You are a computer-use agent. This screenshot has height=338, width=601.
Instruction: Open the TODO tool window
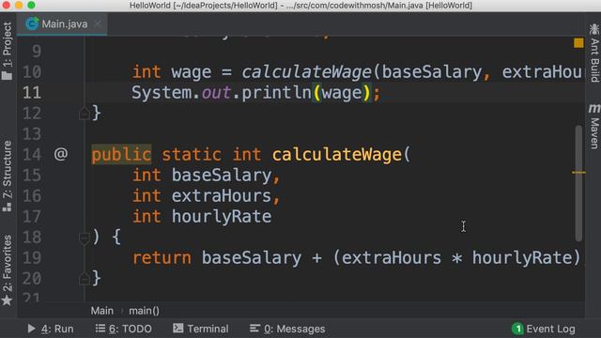(x=123, y=329)
